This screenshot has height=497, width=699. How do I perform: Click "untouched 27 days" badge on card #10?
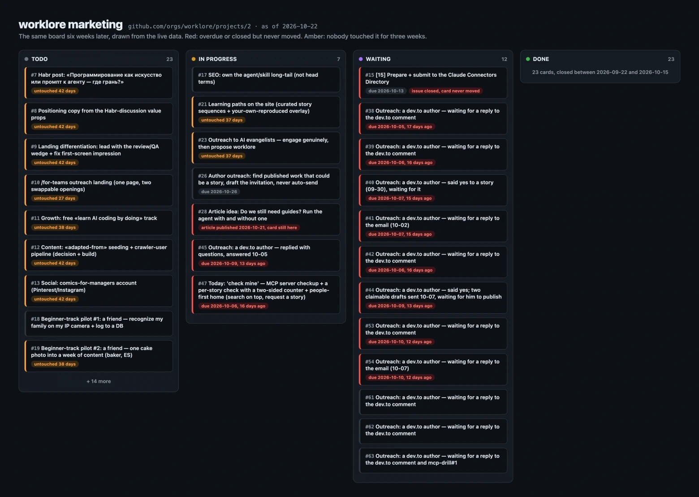(x=55, y=199)
